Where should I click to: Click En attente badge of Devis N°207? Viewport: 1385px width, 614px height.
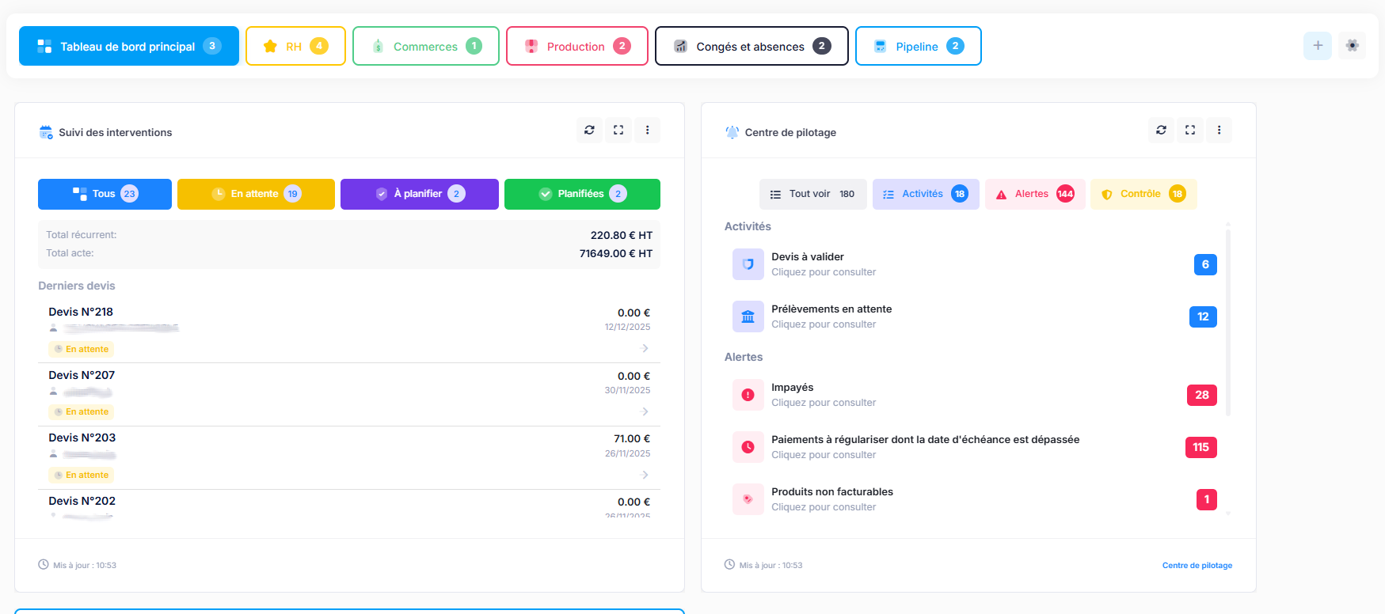82,411
